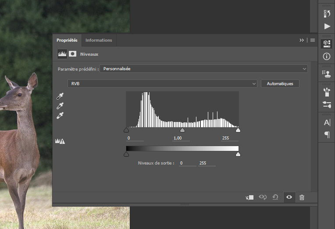Screen dimensions: 335x229
Task: Click the output gradient bar
Action: coord(182,149)
